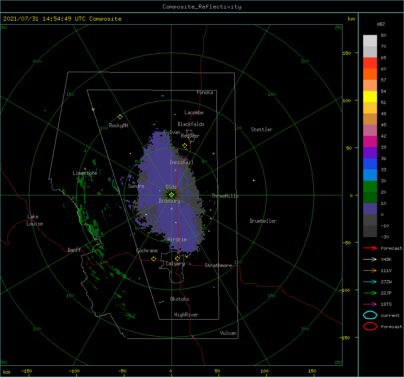This screenshot has width=404, height=377.
Task: Click the RedDeer city label
Action: pos(190,136)
